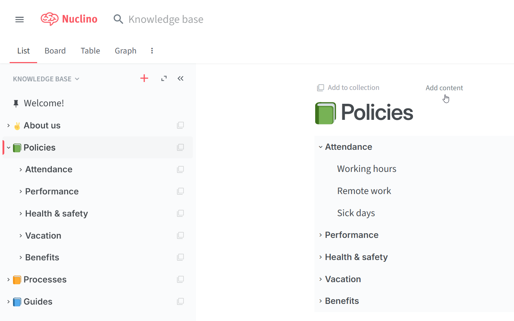The height and width of the screenshot is (321, 514).
Task: Switch to the Table view tab
Action: (90, 51)
